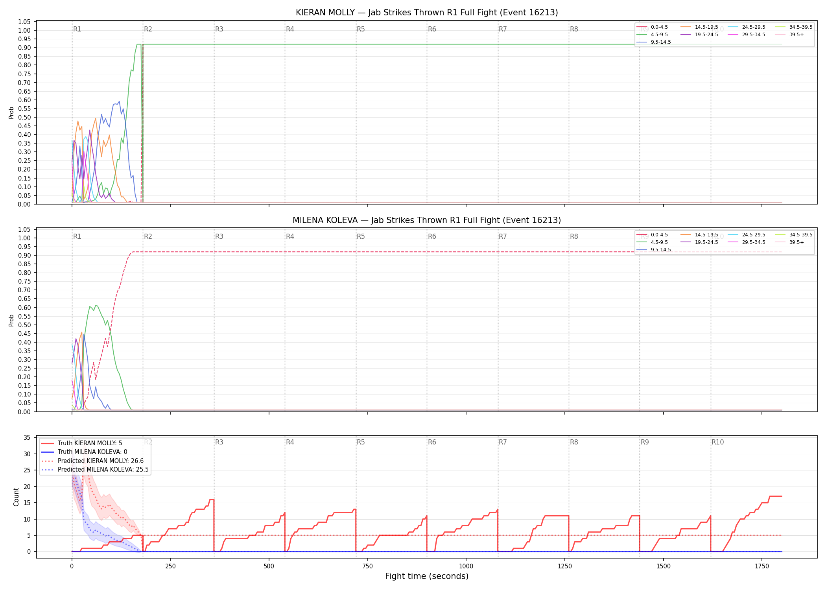Click the R2 round marker in the top chart
Viewport: 826px width, 590px height.
(x=148, y=29)
